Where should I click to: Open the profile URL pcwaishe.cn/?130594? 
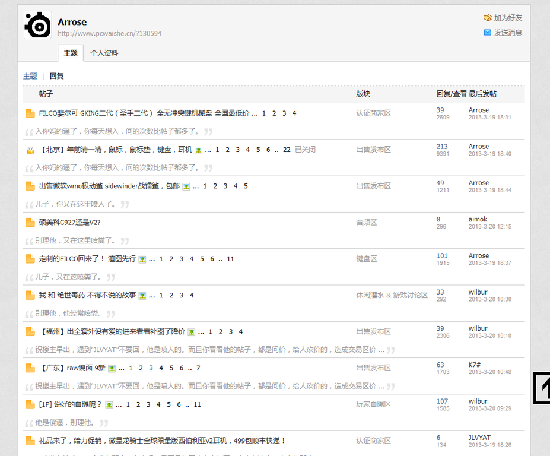[x=109, y=33]
